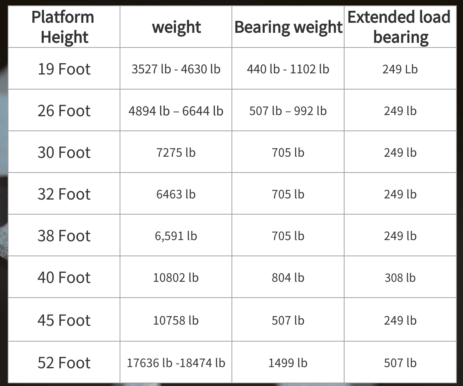Viewport: 463px width, 386px height.
Task: Click the Bearing weight column header
Action: point(288,27)
